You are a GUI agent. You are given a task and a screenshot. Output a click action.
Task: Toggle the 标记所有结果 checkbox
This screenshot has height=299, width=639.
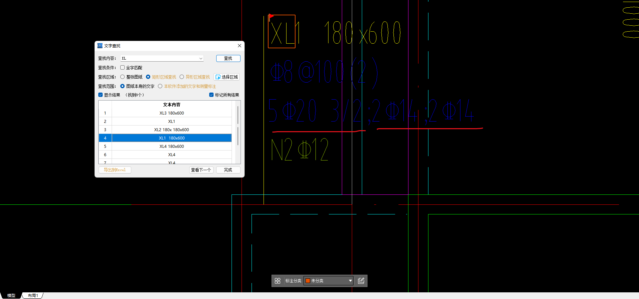[211, 95]
